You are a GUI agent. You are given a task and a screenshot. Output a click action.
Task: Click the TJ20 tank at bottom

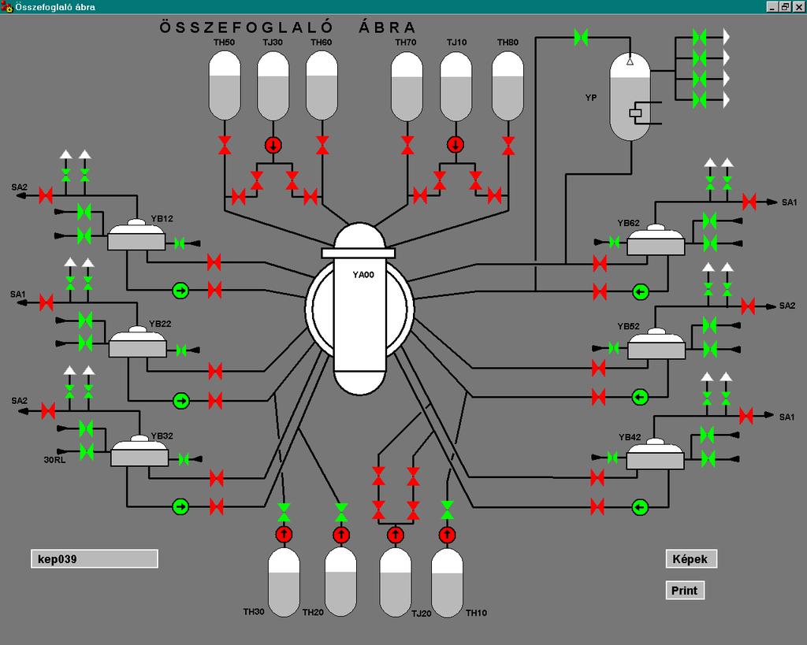[396, 582]
